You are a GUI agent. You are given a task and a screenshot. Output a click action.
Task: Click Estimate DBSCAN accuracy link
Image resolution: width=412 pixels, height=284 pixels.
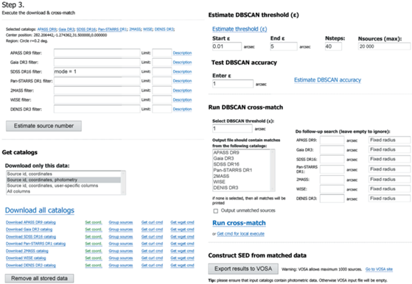[328, 80]
